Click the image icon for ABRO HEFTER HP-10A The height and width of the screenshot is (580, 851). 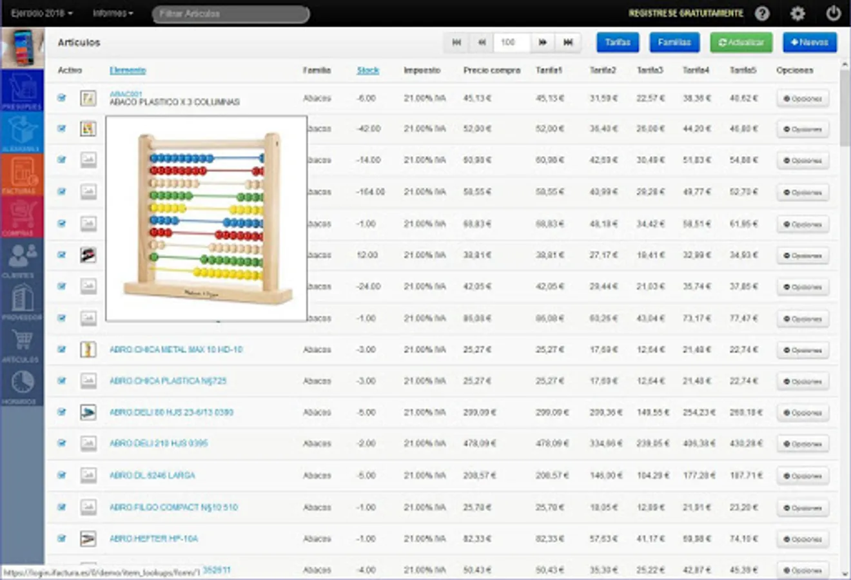(88, 538)
